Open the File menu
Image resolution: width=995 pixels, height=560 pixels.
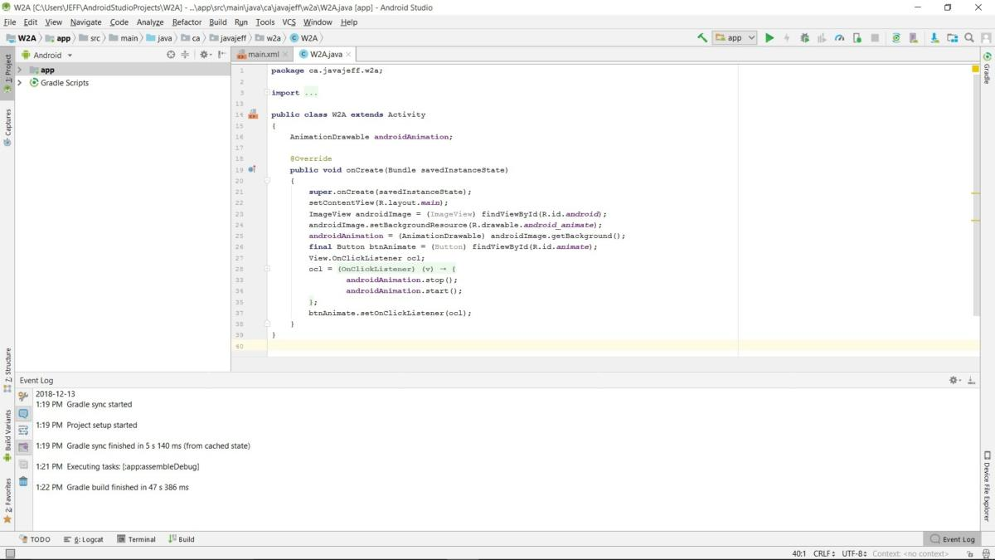click(x=10, y=22)
